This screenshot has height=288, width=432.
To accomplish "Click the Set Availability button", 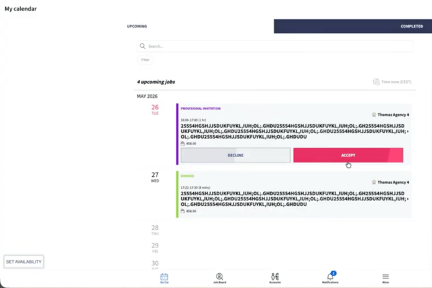I will [24, 262].
